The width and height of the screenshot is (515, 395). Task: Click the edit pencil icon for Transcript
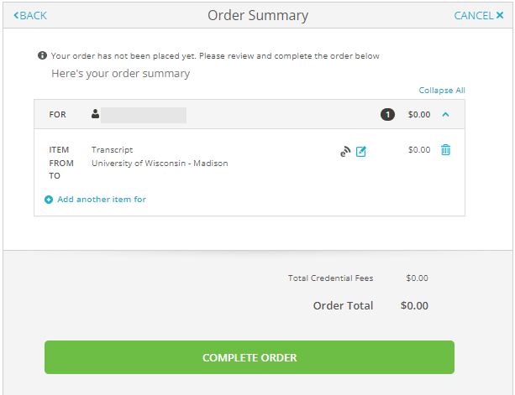click(x=361, y=152)
